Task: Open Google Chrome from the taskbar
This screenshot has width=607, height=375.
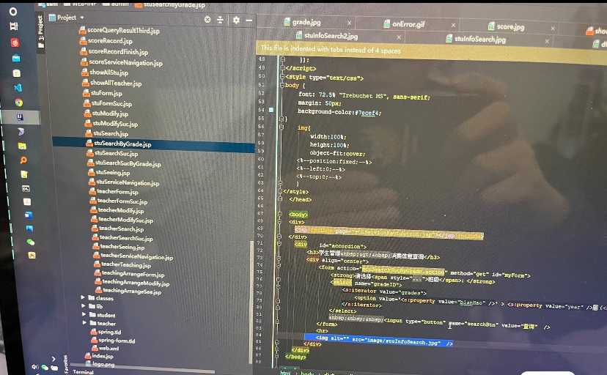Action: 18,103
